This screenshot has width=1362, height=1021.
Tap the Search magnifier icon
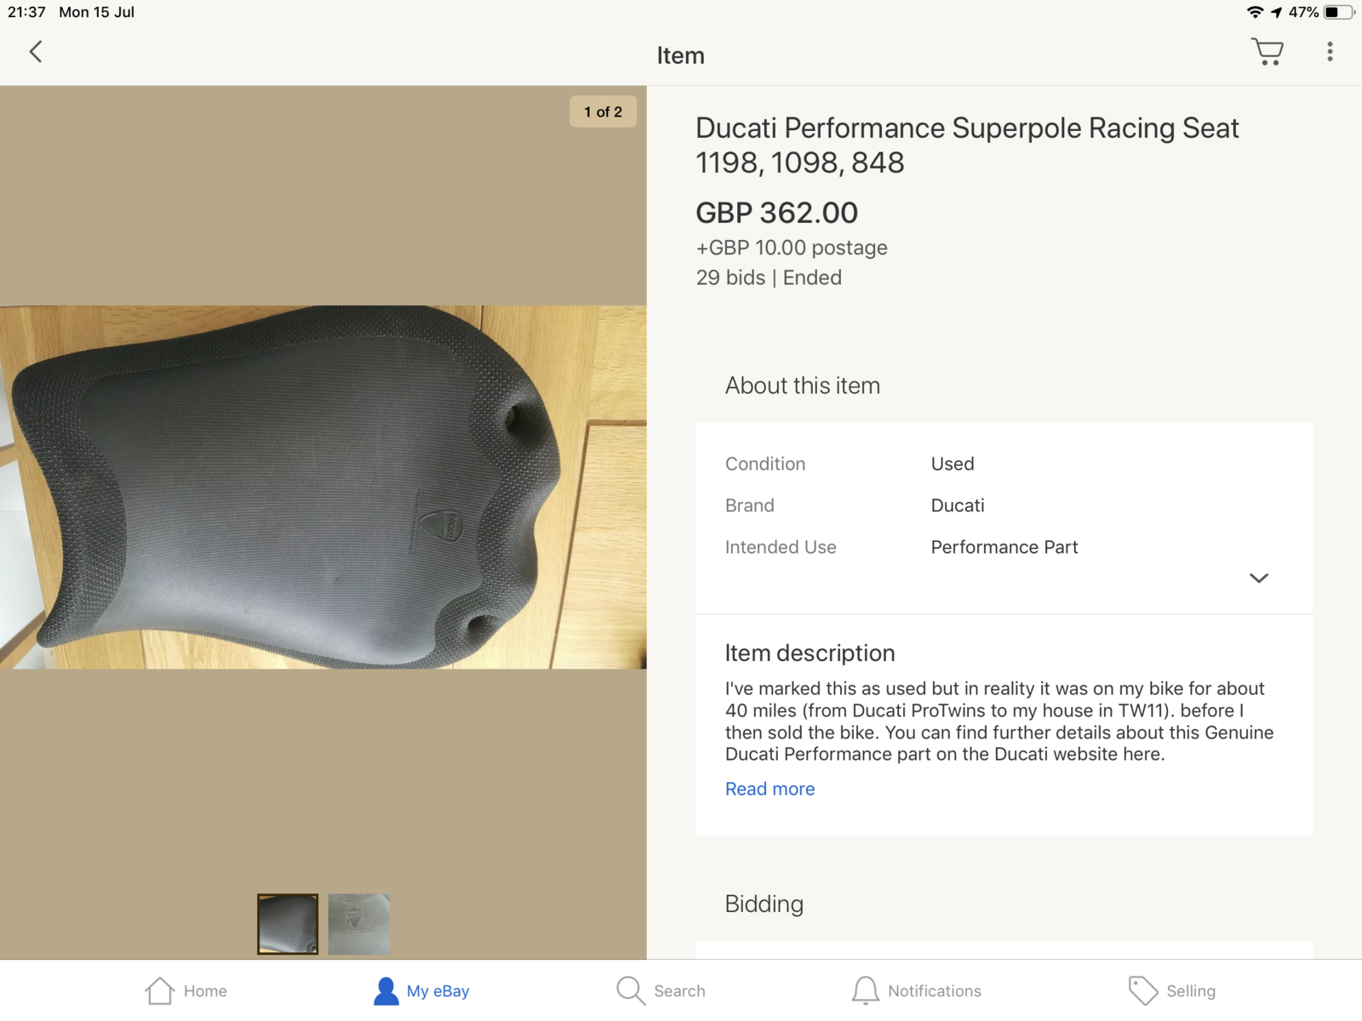tap(630, 990)
